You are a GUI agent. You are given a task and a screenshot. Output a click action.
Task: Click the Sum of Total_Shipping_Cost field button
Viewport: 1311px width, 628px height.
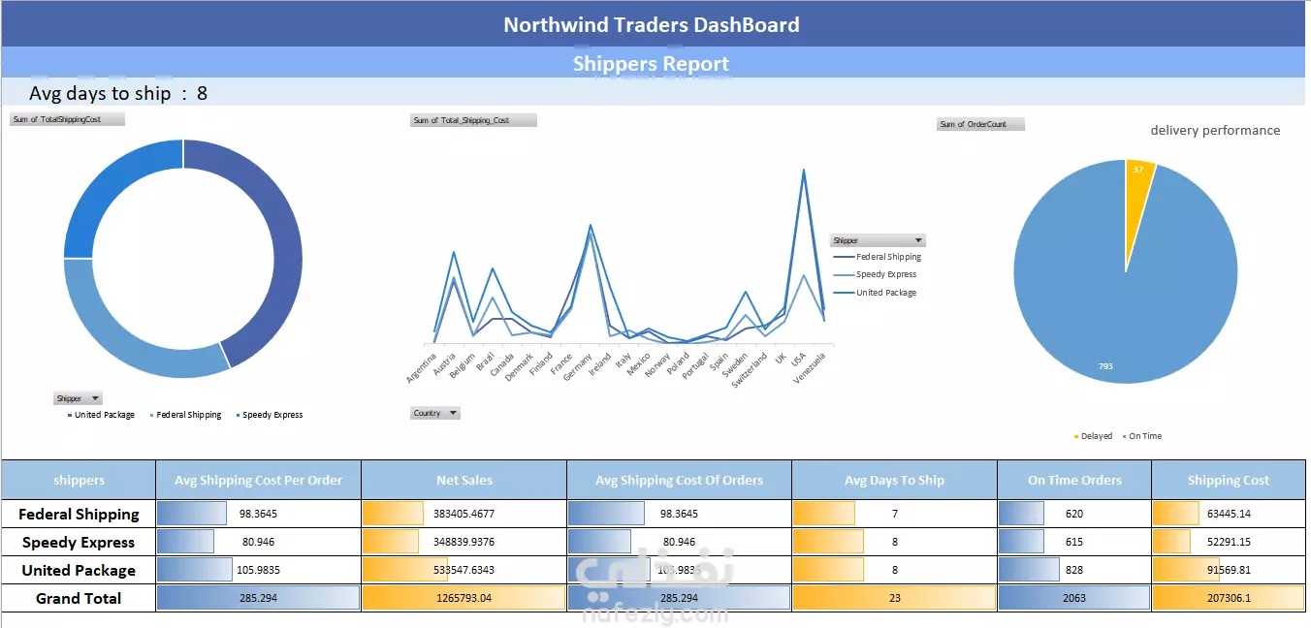point(474,120)
